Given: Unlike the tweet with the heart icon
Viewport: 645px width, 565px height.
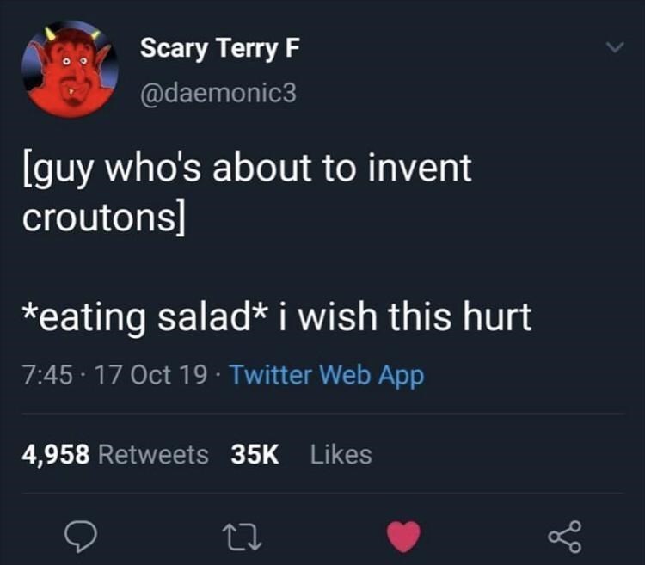Looking at the screenshot, I should (x=405, y=537).
